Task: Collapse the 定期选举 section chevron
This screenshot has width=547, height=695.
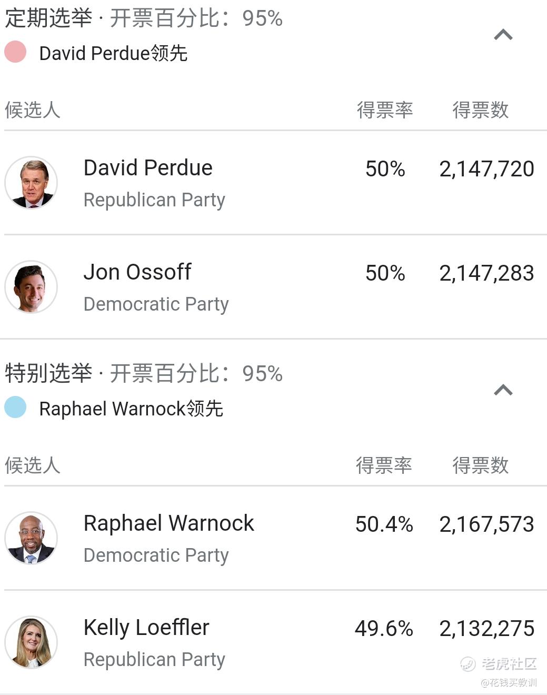Action: (503, 35)
